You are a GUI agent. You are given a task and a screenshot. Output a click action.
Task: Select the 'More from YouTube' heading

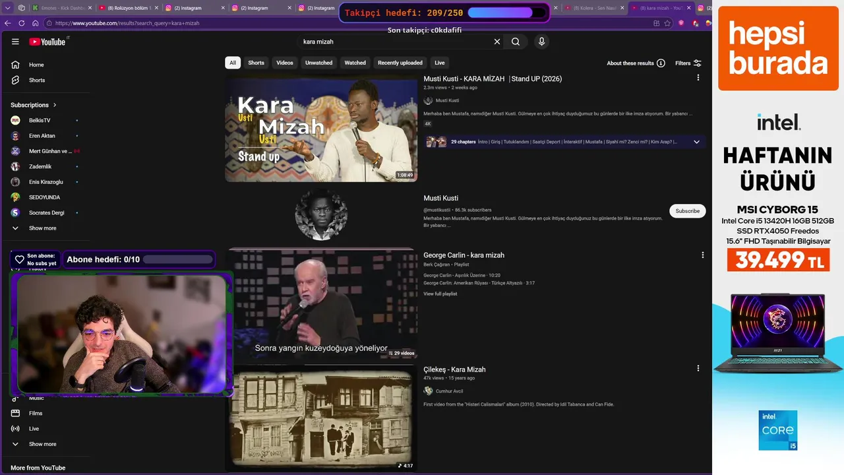click(x=38, y=468)
